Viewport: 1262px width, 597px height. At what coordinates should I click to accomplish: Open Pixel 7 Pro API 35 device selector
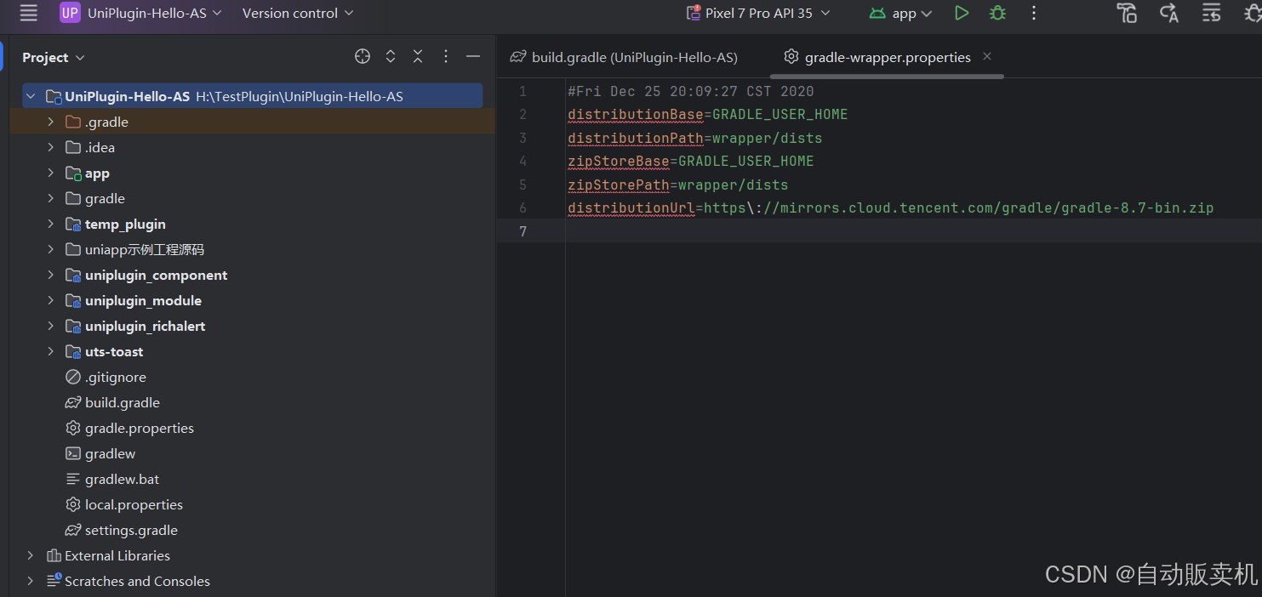[x=757, y=13]
